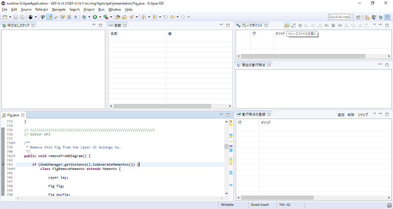Click the 変数 view horizontal scrollbar
Image resolution: width=393 pixels, height=209 pixels.
point(162,106)
